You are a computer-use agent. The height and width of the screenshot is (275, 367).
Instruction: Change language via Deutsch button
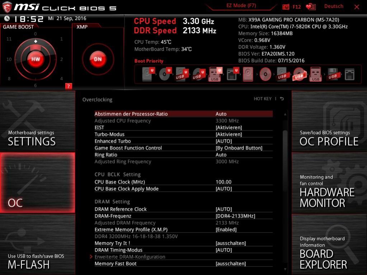(x=334, y=6)
